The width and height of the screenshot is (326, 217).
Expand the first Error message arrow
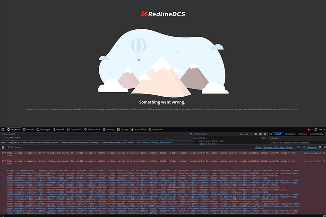point(5,153)
